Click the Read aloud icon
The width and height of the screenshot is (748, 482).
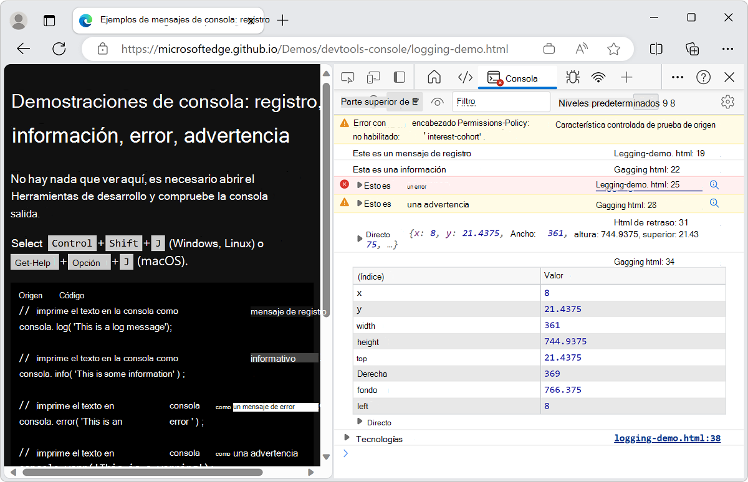582,49
